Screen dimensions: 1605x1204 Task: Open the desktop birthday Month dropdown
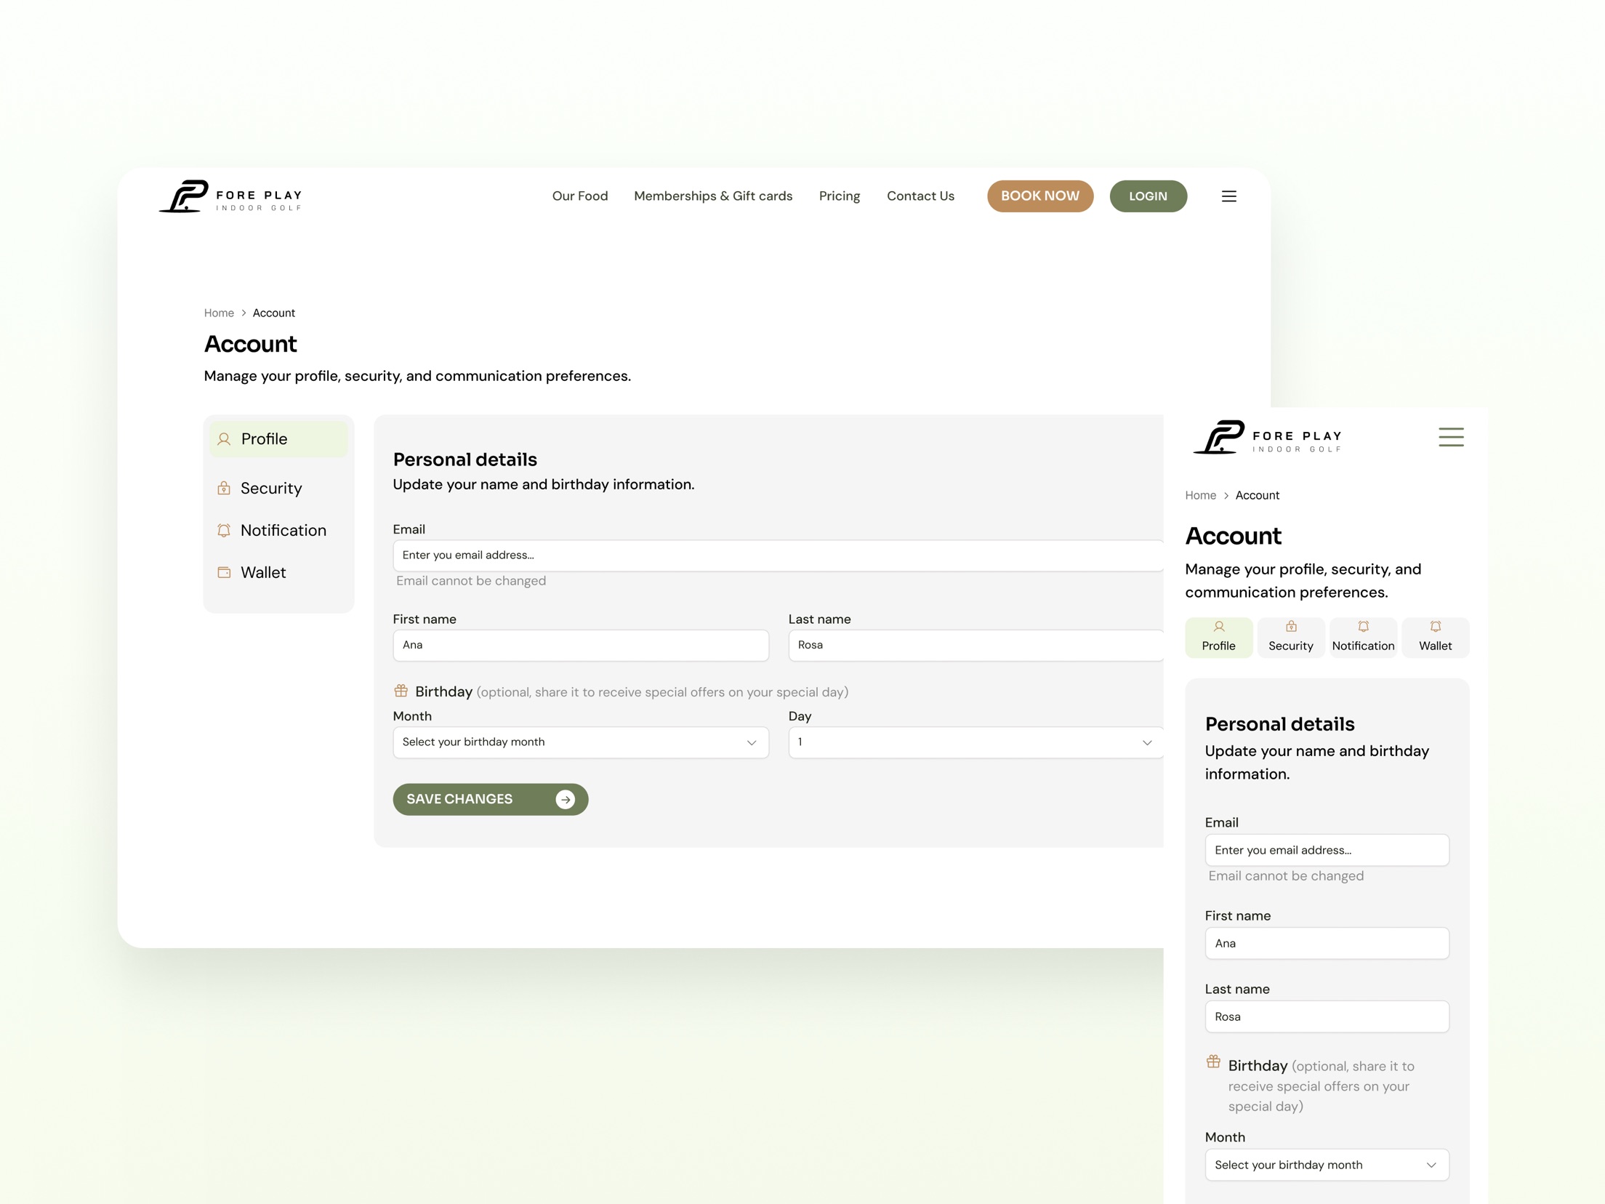tap(581, 742)
